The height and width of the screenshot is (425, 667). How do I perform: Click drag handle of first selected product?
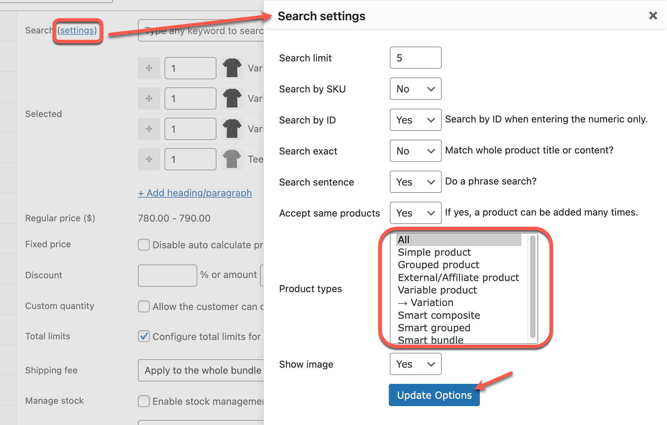pyautogui.click(x=149, y=68)
